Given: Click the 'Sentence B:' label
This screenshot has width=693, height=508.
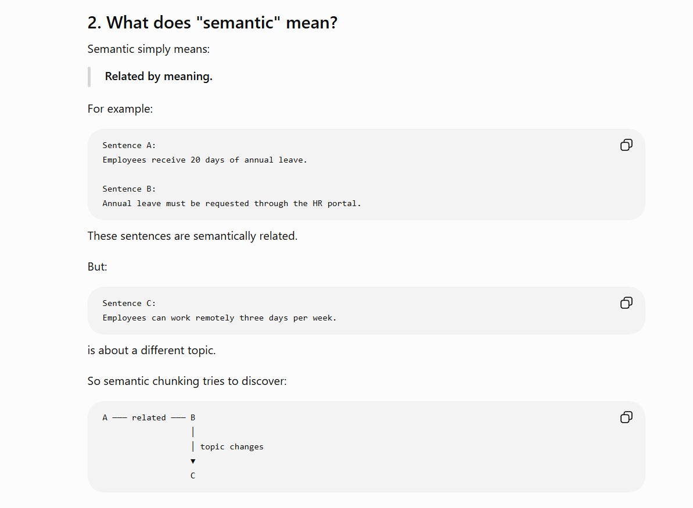Looking at the screenshot, I should (129, 189).
